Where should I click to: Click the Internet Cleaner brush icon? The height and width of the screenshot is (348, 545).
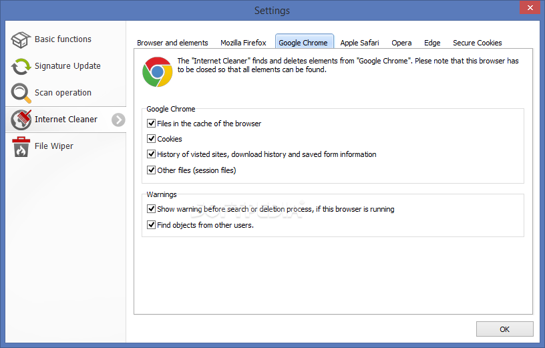(21, 120)
